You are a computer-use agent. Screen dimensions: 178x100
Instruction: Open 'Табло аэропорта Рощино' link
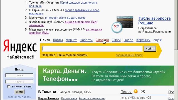coord(154,21)
